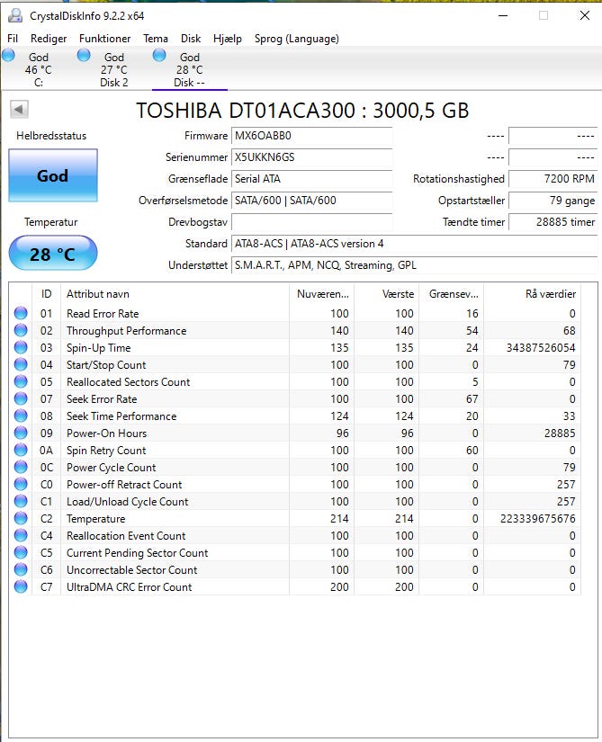Click the status orb beside UltraDMA CRC Error Count
Image resolution: width=602 pixels, height=742 pixels.
coord(21,587)
